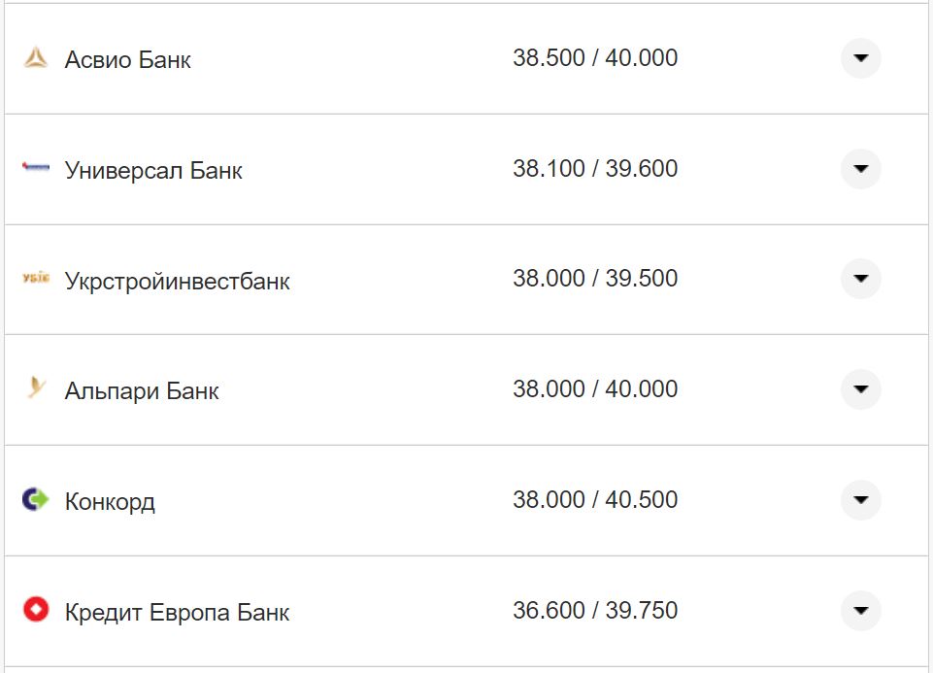Open the Асвио Банк name link
Viewport: 933px width, 673px height.
point(128,60)
